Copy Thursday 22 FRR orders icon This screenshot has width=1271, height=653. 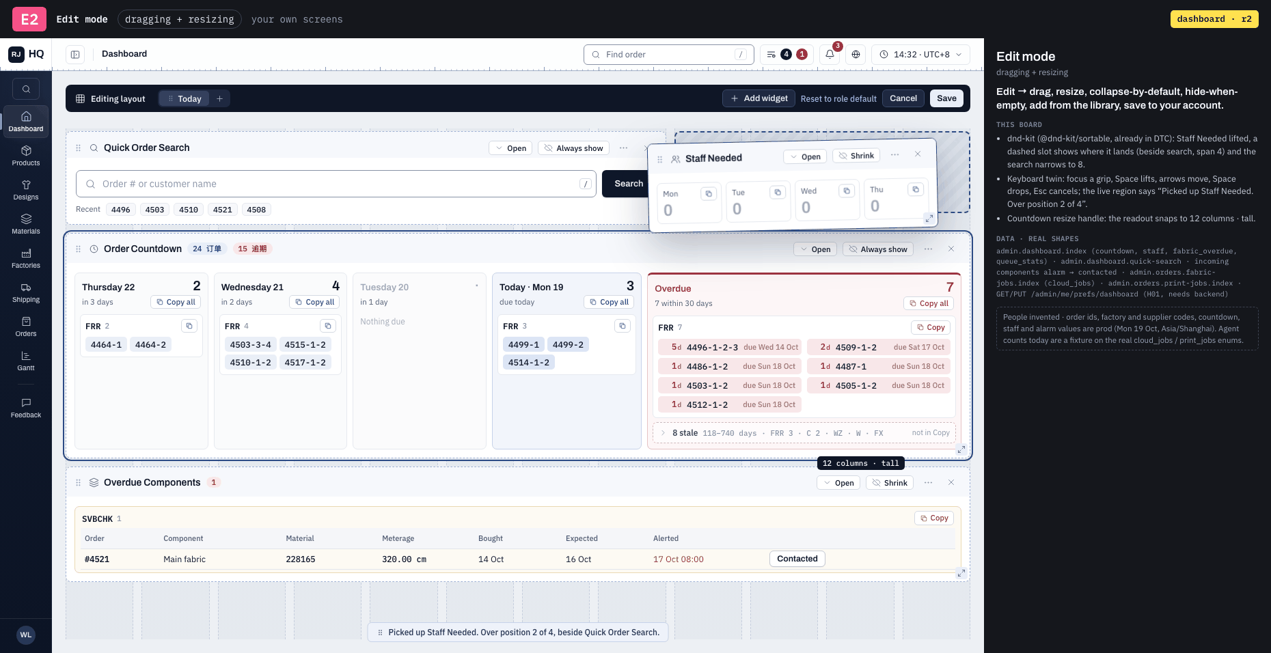click(x=189, y=326)
